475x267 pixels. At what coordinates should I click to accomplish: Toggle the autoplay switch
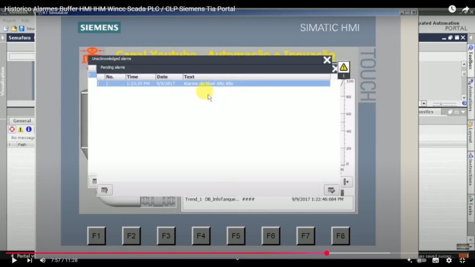(x=422, y=261)
